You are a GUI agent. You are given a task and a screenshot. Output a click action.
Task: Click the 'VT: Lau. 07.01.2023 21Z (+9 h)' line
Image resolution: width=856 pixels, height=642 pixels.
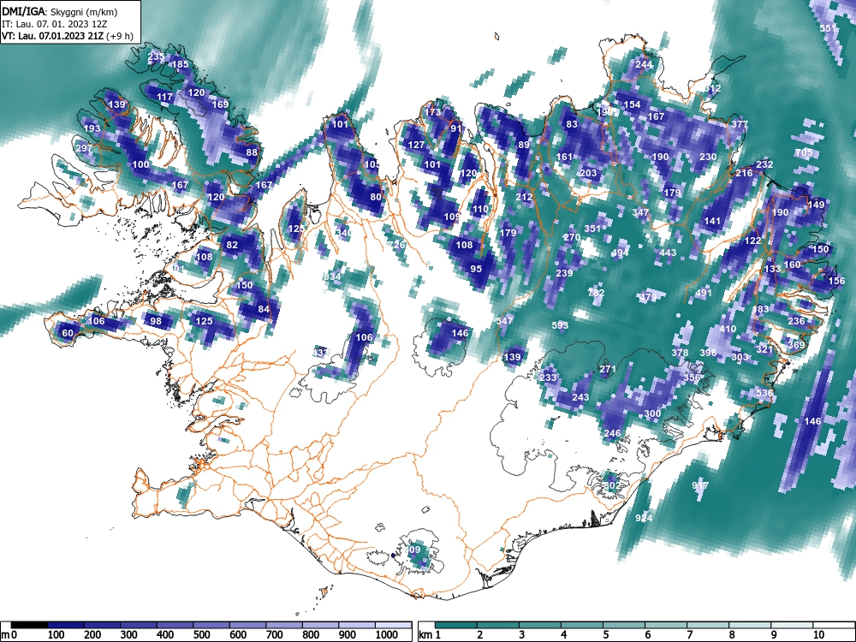(x=68, y=36)
